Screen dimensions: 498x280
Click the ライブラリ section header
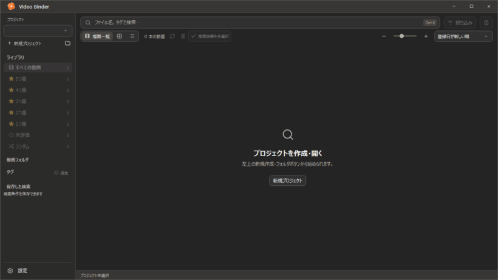click(x=15, y=58)
